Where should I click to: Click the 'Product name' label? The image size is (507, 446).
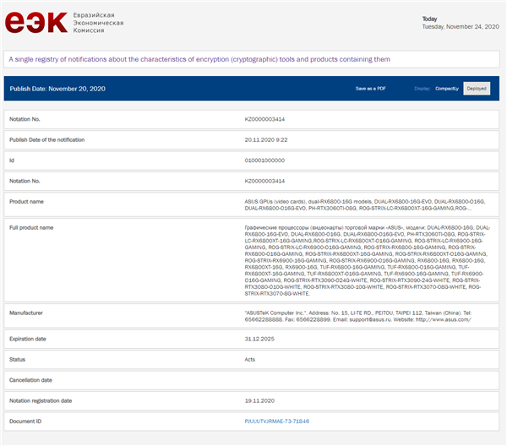tap(26, 202)
